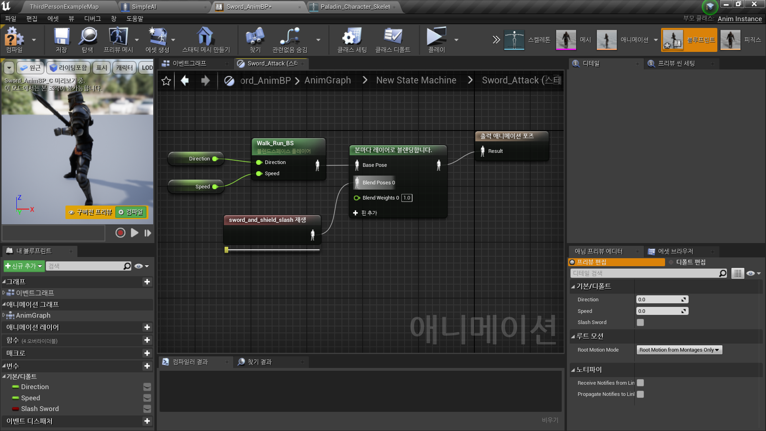Open the Root Motion Mode dropdown
766x431 pixels.
tap(679, 350)
